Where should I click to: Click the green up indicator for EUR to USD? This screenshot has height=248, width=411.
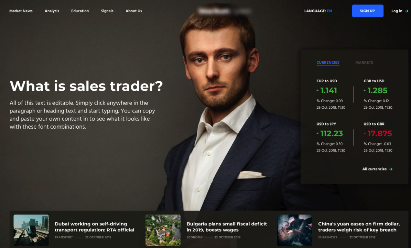[318, 91]
